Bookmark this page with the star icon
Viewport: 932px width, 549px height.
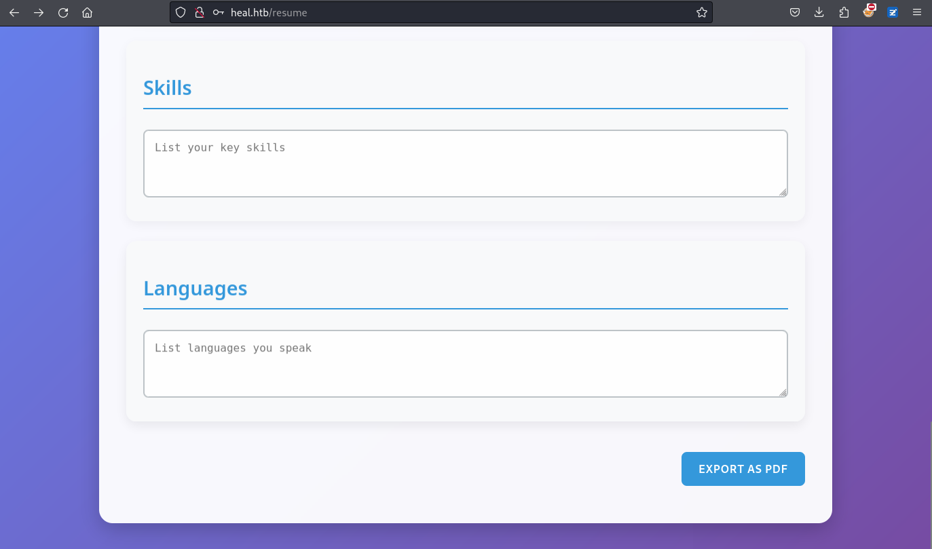pos(702,12)
